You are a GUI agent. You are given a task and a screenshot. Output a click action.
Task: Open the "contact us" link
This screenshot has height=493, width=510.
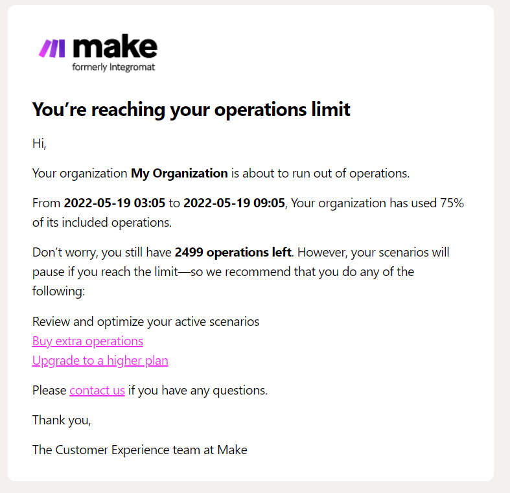click(97, 391)
